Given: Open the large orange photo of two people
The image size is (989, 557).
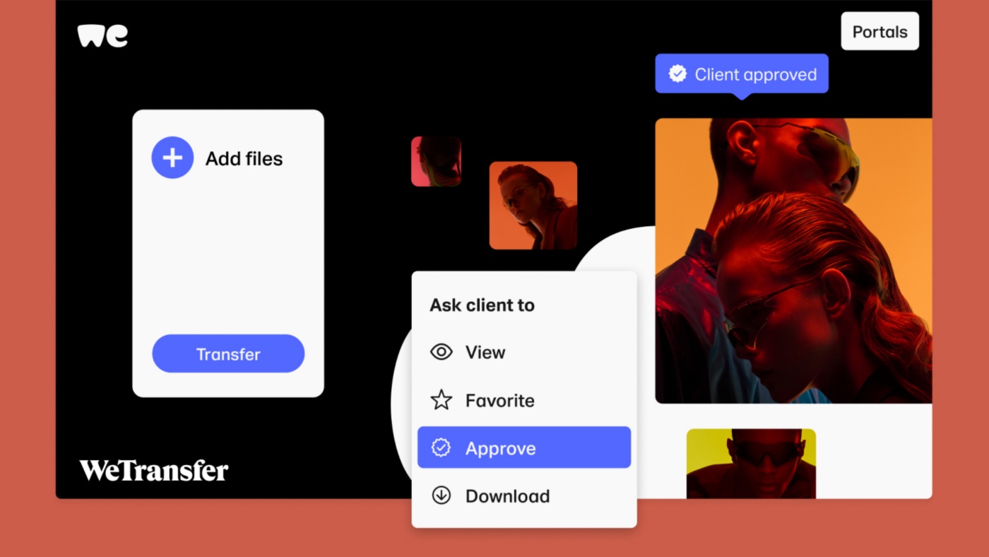Looking at the screenshot, I should (793, 260).
